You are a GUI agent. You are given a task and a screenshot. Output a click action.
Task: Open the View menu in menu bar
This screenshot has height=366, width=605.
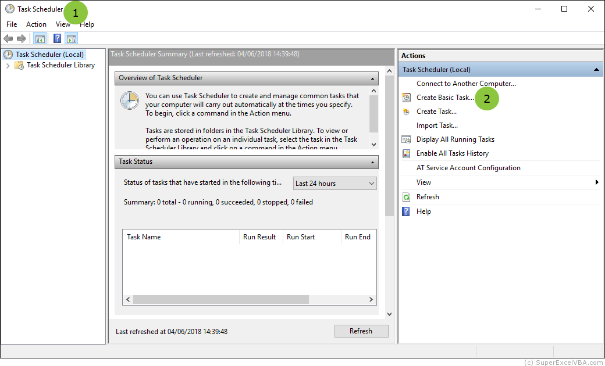coord(63,24)
